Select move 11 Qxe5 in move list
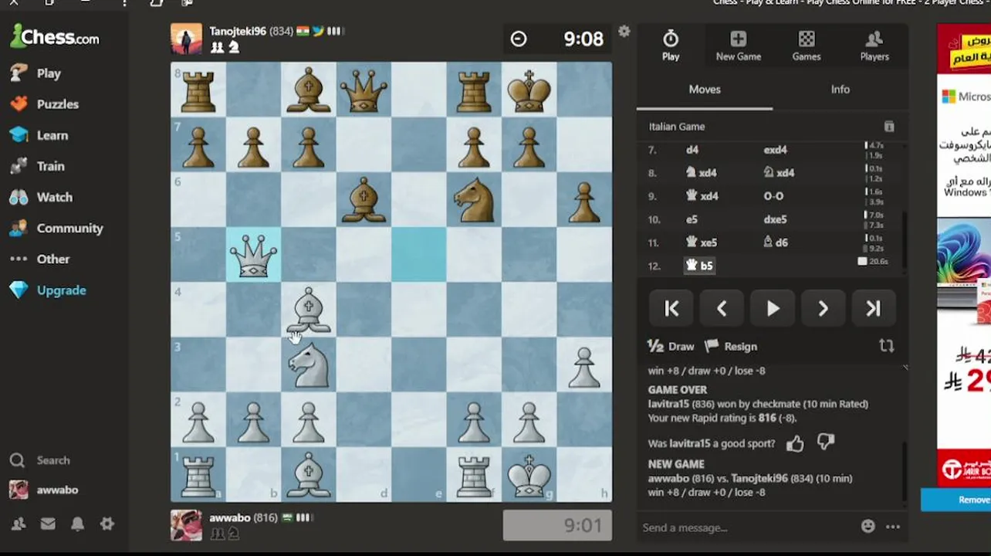The height and width of the screenshot is (556, 991). (702, 242)
